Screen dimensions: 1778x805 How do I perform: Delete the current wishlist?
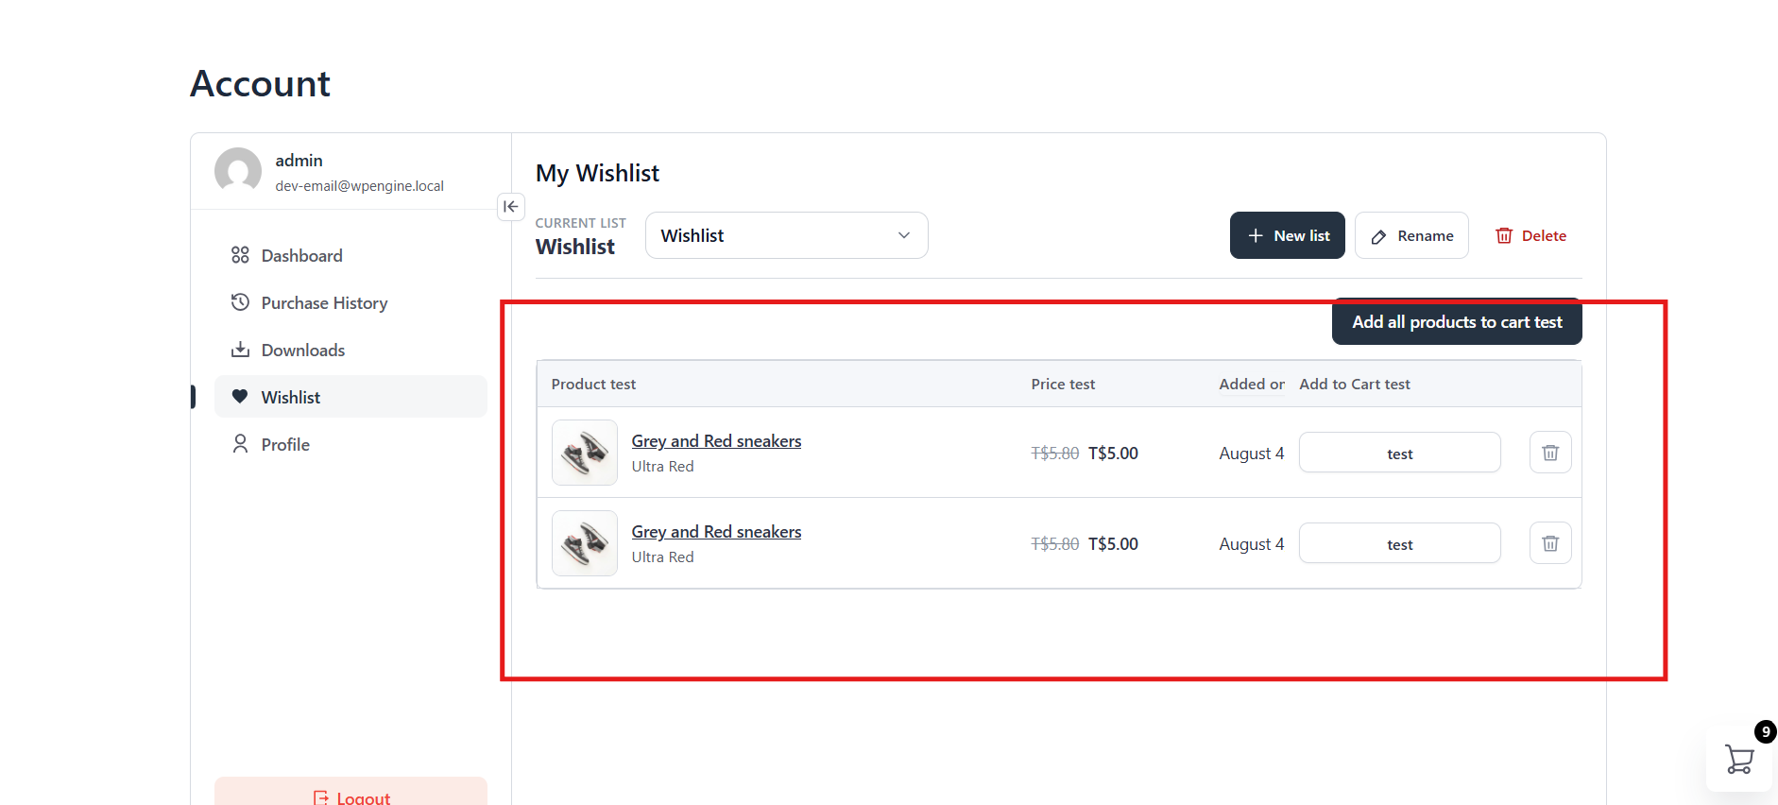(1530, 235)
